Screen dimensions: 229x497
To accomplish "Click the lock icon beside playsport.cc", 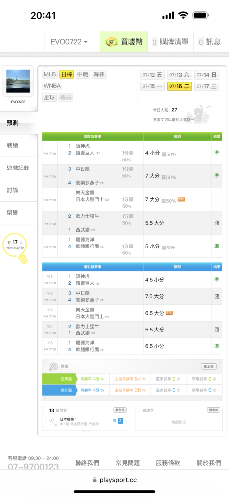I will pos(95,480).
